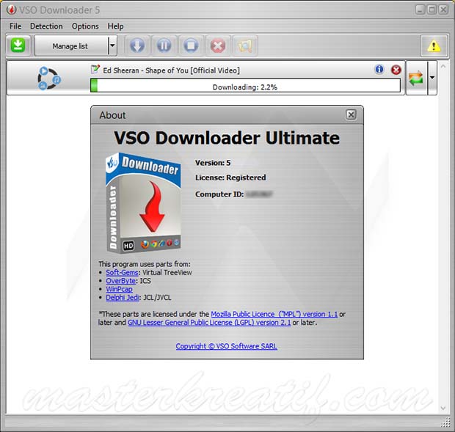The image size is (455, 432).
Task: Open the Manage list button
Action: tap(70, 45)
